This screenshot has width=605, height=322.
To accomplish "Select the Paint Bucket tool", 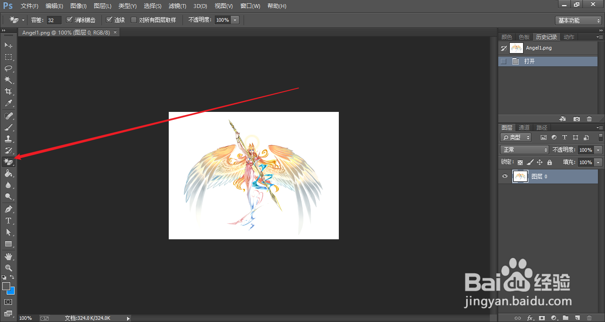I will point(8,174).
